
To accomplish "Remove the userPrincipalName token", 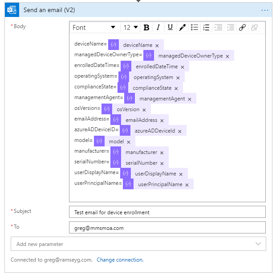I will (x=187, y=185).
